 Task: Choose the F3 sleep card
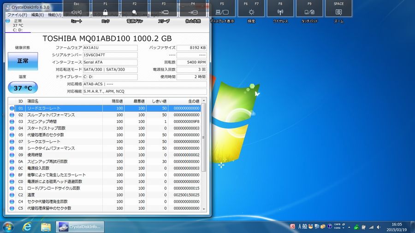pos(164,8)
